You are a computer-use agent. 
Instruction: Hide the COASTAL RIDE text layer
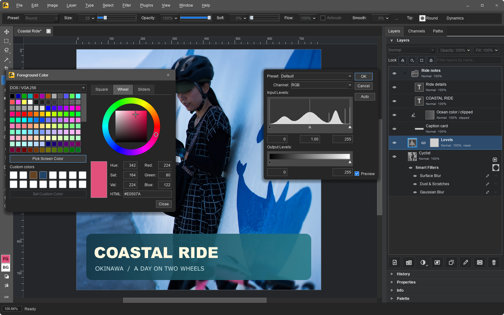click(394, 101)
